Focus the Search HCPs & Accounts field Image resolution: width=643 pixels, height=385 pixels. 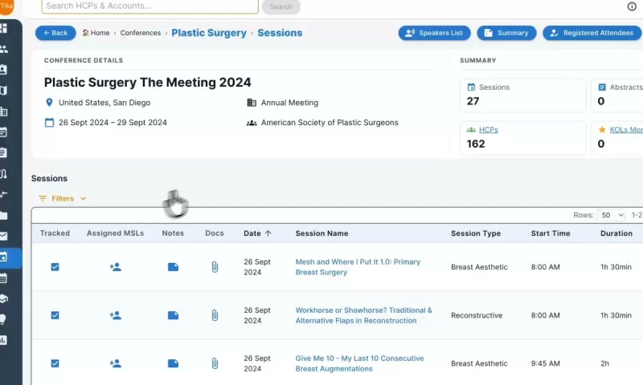(x=149, y=6)
